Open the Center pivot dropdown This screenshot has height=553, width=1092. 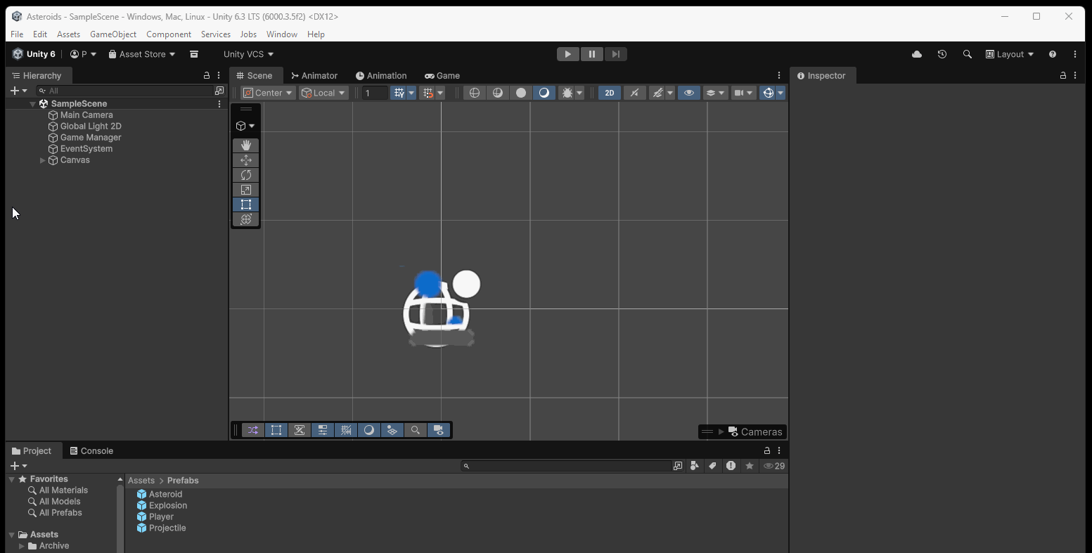(268, 93)
